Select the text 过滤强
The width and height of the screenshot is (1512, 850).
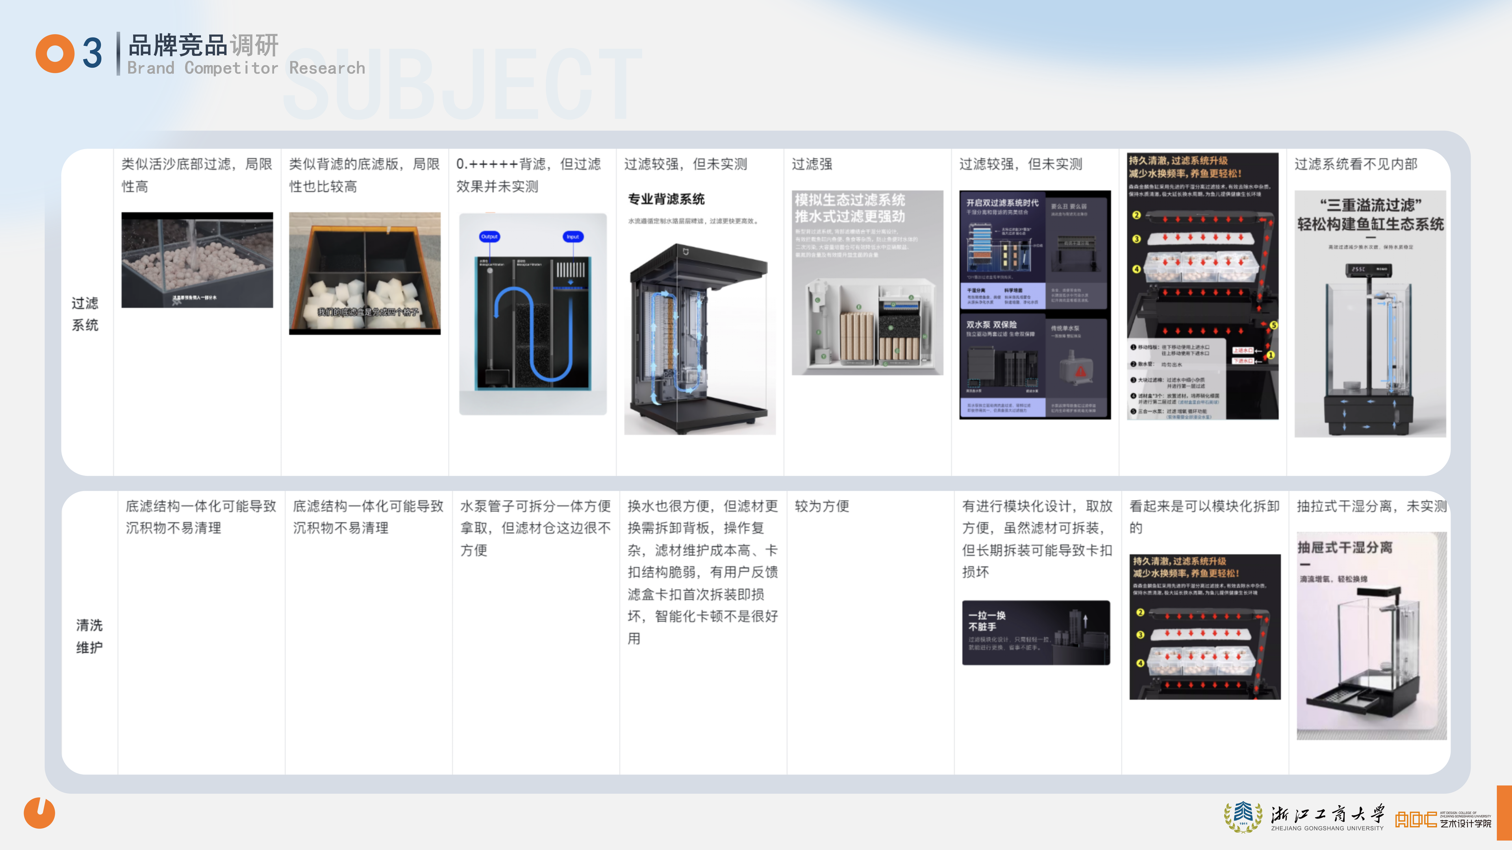pyautogui.click(x=812, y=164)
